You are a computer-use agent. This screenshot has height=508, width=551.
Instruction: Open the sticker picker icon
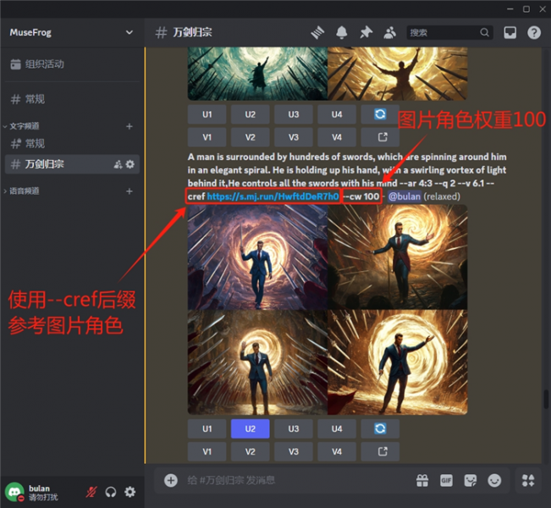[471, 480]
